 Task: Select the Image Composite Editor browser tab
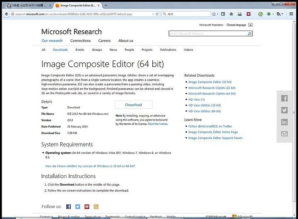tap(77, 5)
